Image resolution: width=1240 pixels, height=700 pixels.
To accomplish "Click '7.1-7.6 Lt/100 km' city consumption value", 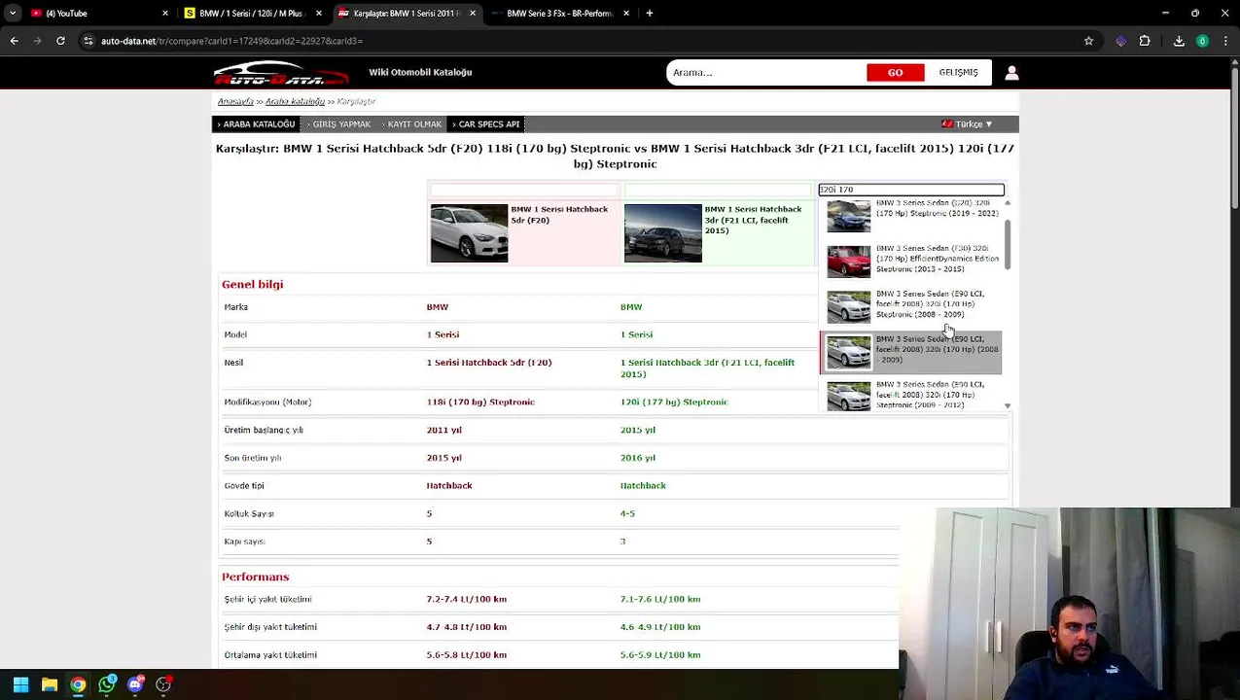I will coord(660,600).
